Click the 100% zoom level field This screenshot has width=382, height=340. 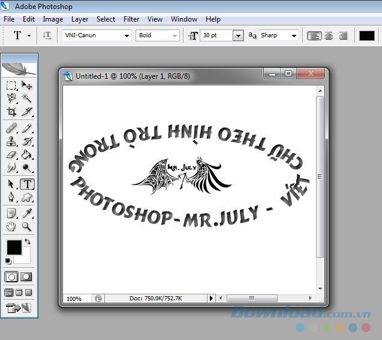click(x=75, y=299)
